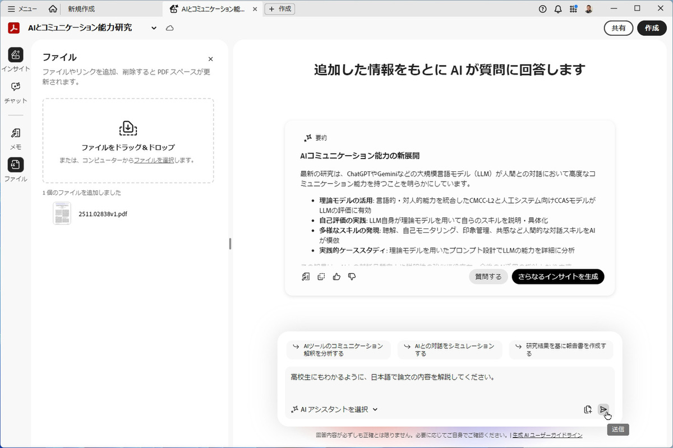Switch to the 新規作成 tab

(x=81, y=9)
